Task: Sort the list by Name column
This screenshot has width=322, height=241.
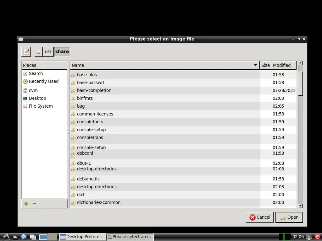Action: pyautogui.click(x=165, y=65)
